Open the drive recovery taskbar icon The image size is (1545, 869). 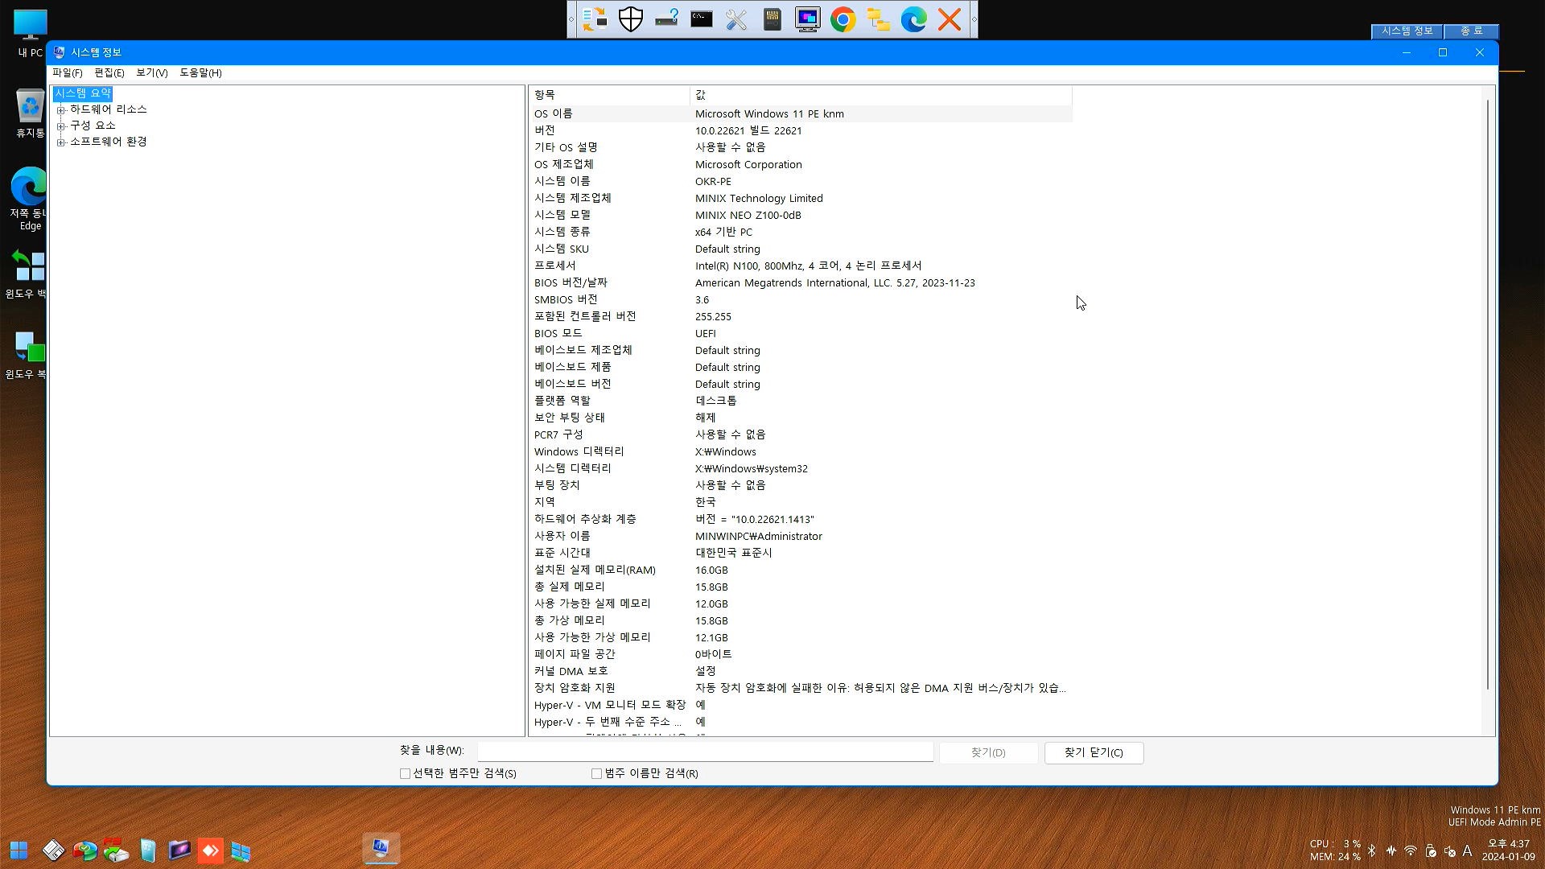tap(116, 850)
